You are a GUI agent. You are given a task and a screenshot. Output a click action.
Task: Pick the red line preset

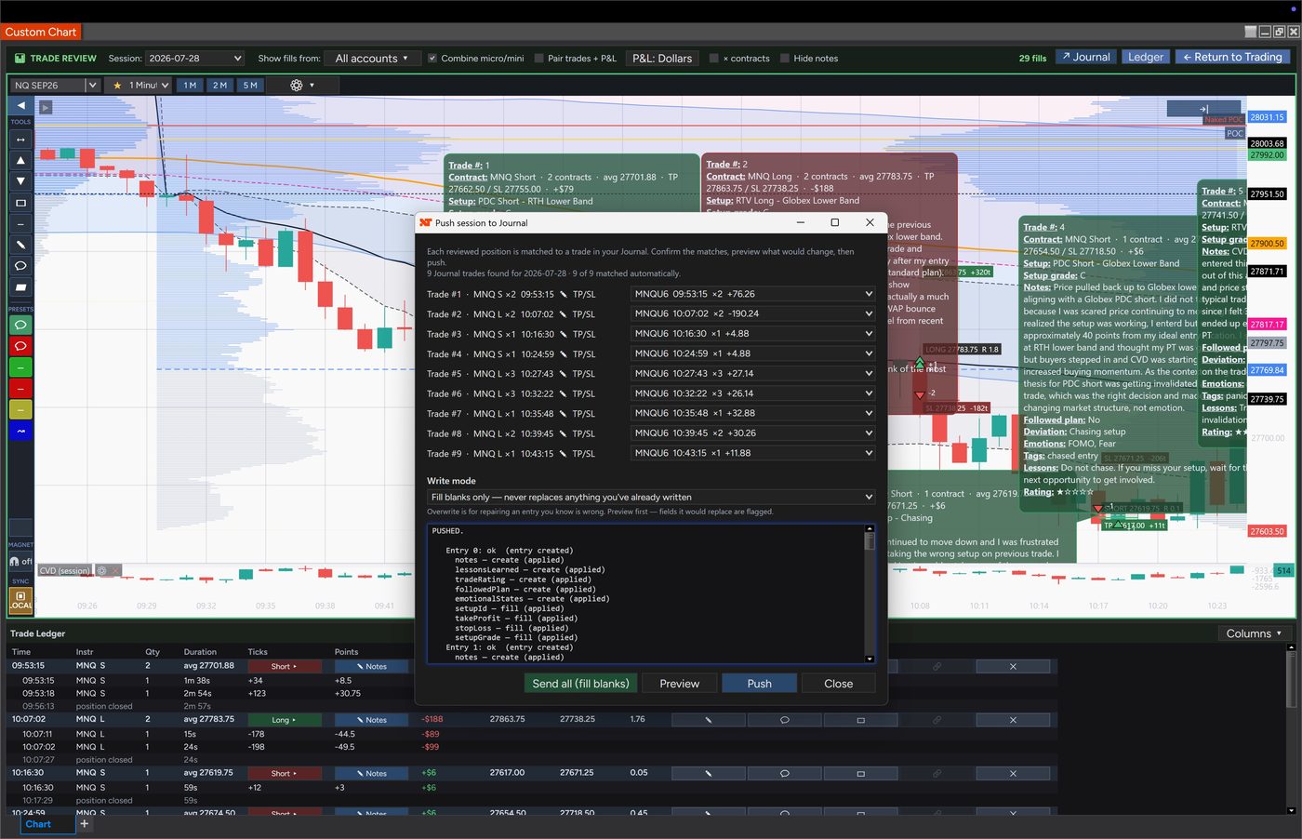click(20, 388)
